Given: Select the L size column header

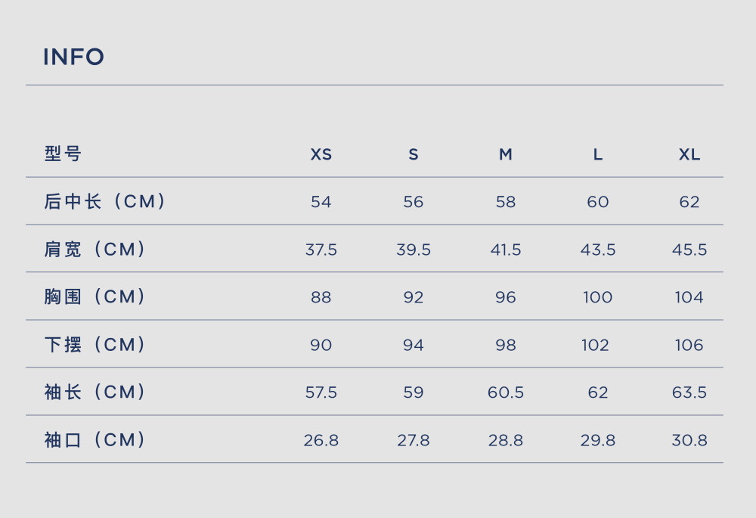Looking at the screenshot, I should 597,154.
